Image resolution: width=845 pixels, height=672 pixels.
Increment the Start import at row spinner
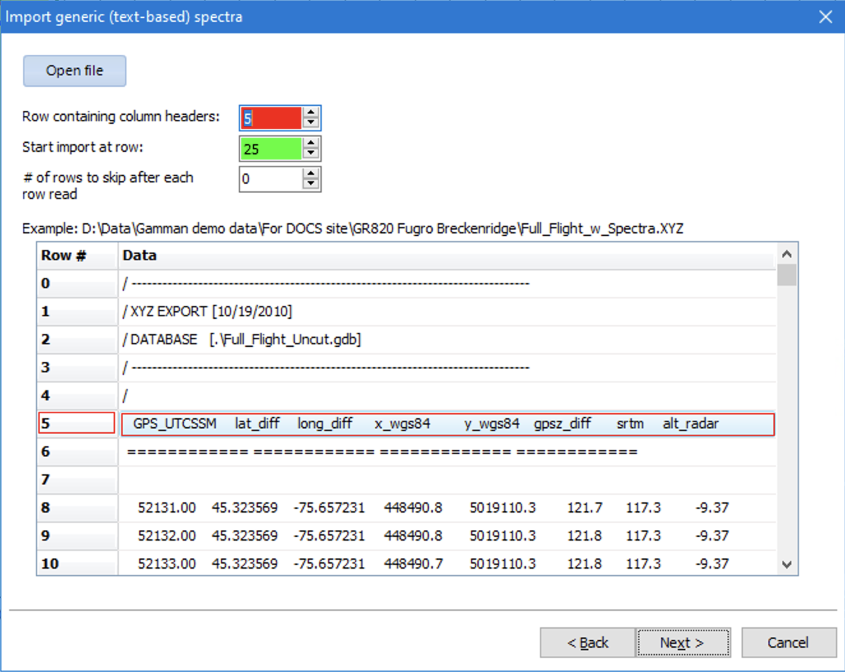[x=311, y=143]
